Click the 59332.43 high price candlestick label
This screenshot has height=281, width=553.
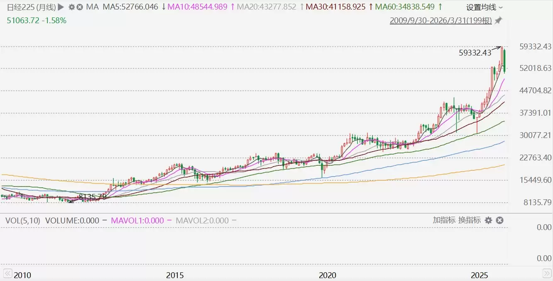(475, 53)
